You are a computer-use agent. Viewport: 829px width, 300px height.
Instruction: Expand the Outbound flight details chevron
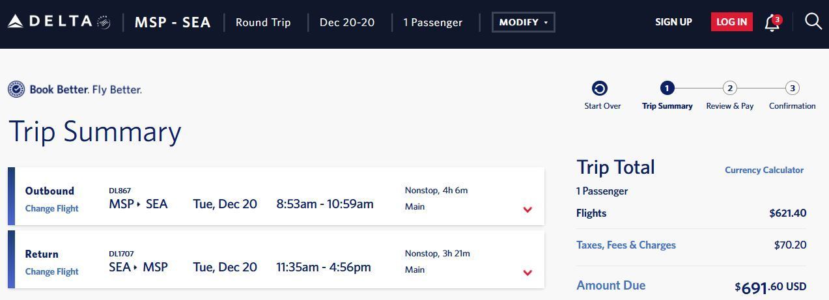[x=527, y=210]
